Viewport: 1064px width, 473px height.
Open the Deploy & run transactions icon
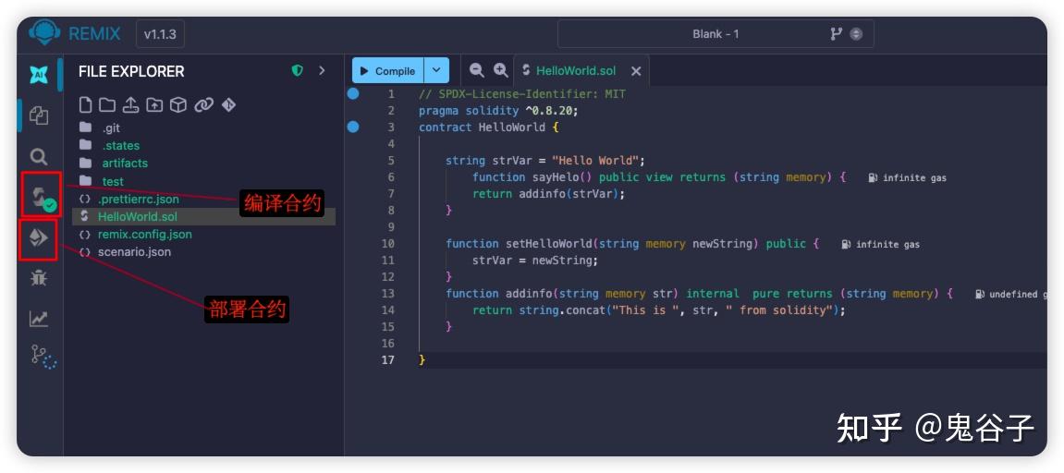(x=39, y=237)
